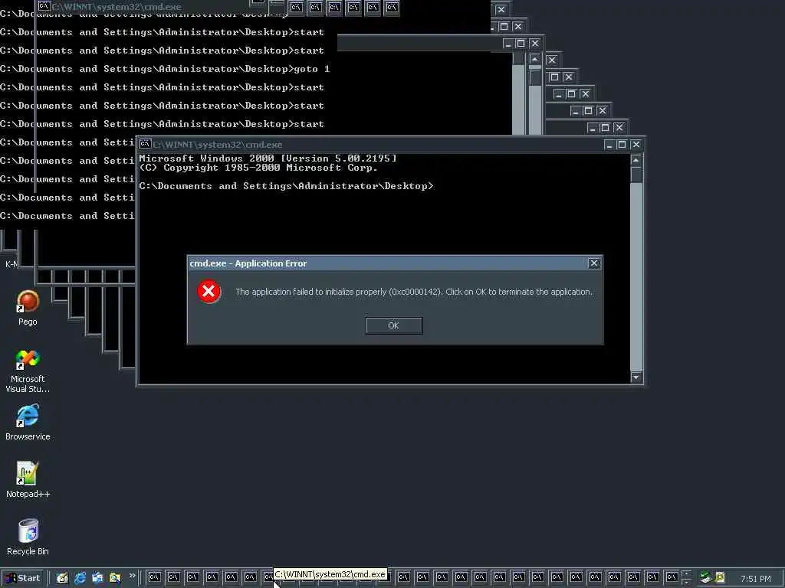Close the Application Error dialog with its X
Viewport: 785px width, 588px height.
pyautogui.click(x=594, y=263)
